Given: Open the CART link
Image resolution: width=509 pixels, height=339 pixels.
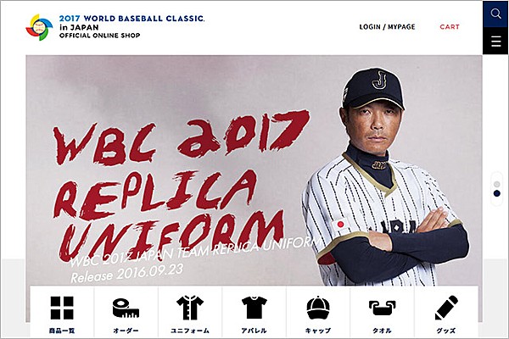Looking at the screenshot, I should point(450,27).
